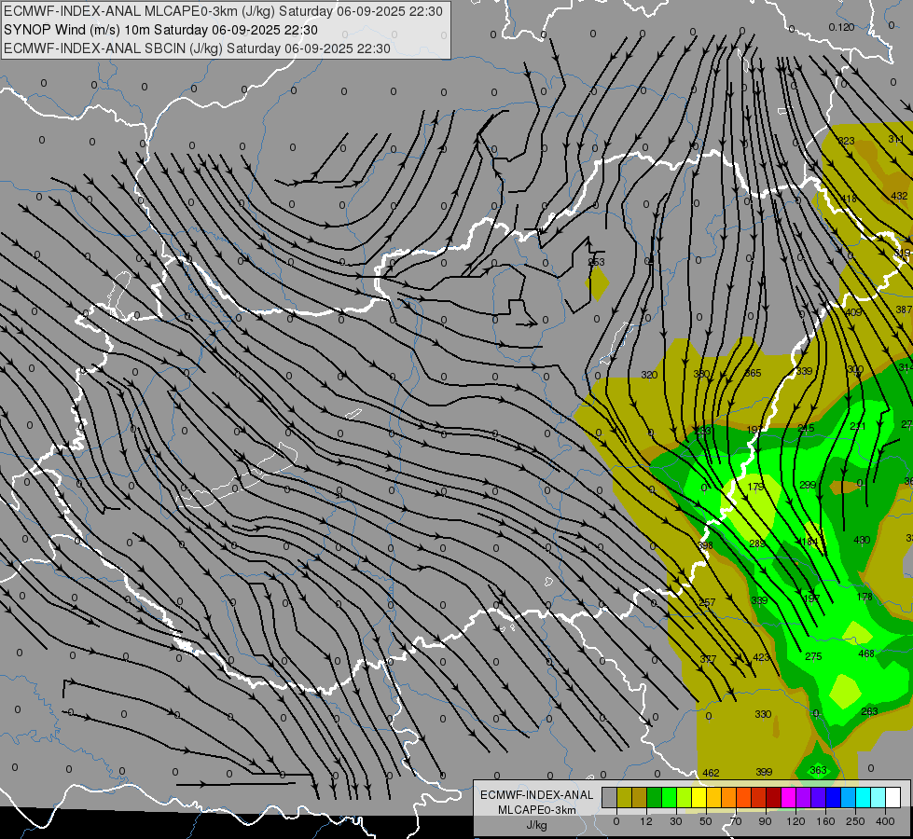This screenshot has width=913, height=839.
Task: Click the legend tick label 400
Action: click(885, 821)
